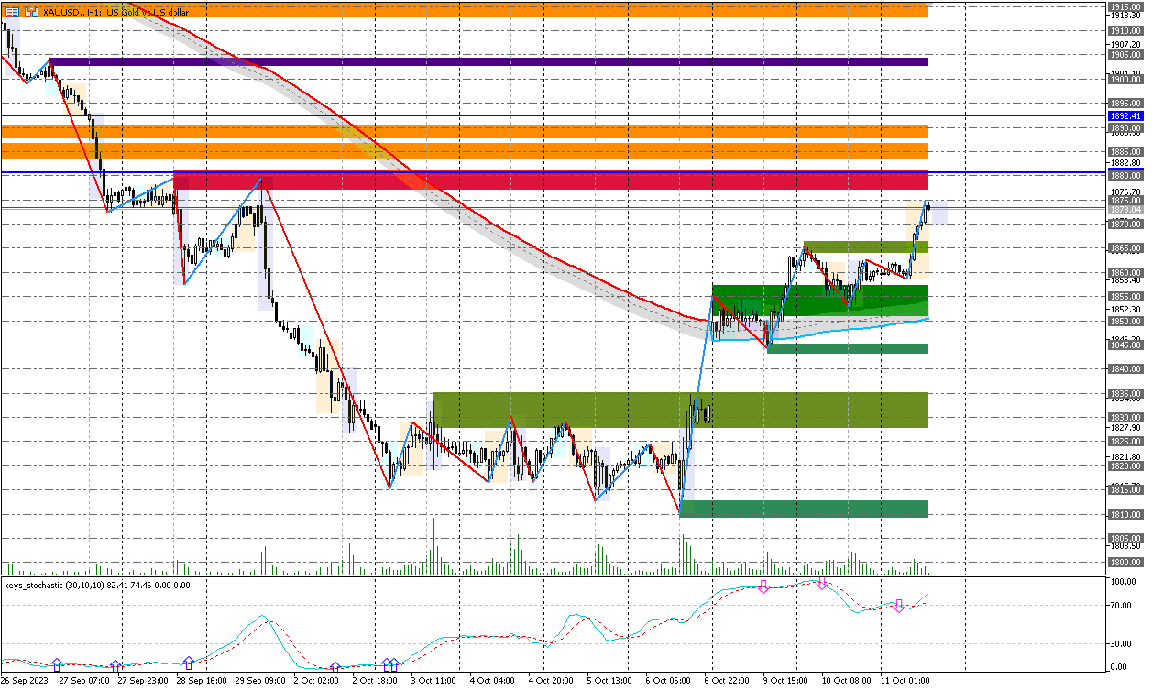The height and width of the screenshot is (690, 1152).
Task: Select magenta down arrow above 9 Oct 15:00
Action: (x=763, y=586)
